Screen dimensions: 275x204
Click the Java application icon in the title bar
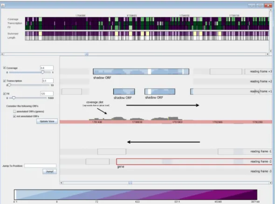pyautogui.click(x=3, y=6)
